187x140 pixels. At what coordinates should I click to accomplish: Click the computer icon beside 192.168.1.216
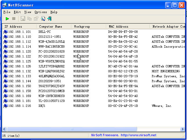pyautogui.click(x=6, y=106)
